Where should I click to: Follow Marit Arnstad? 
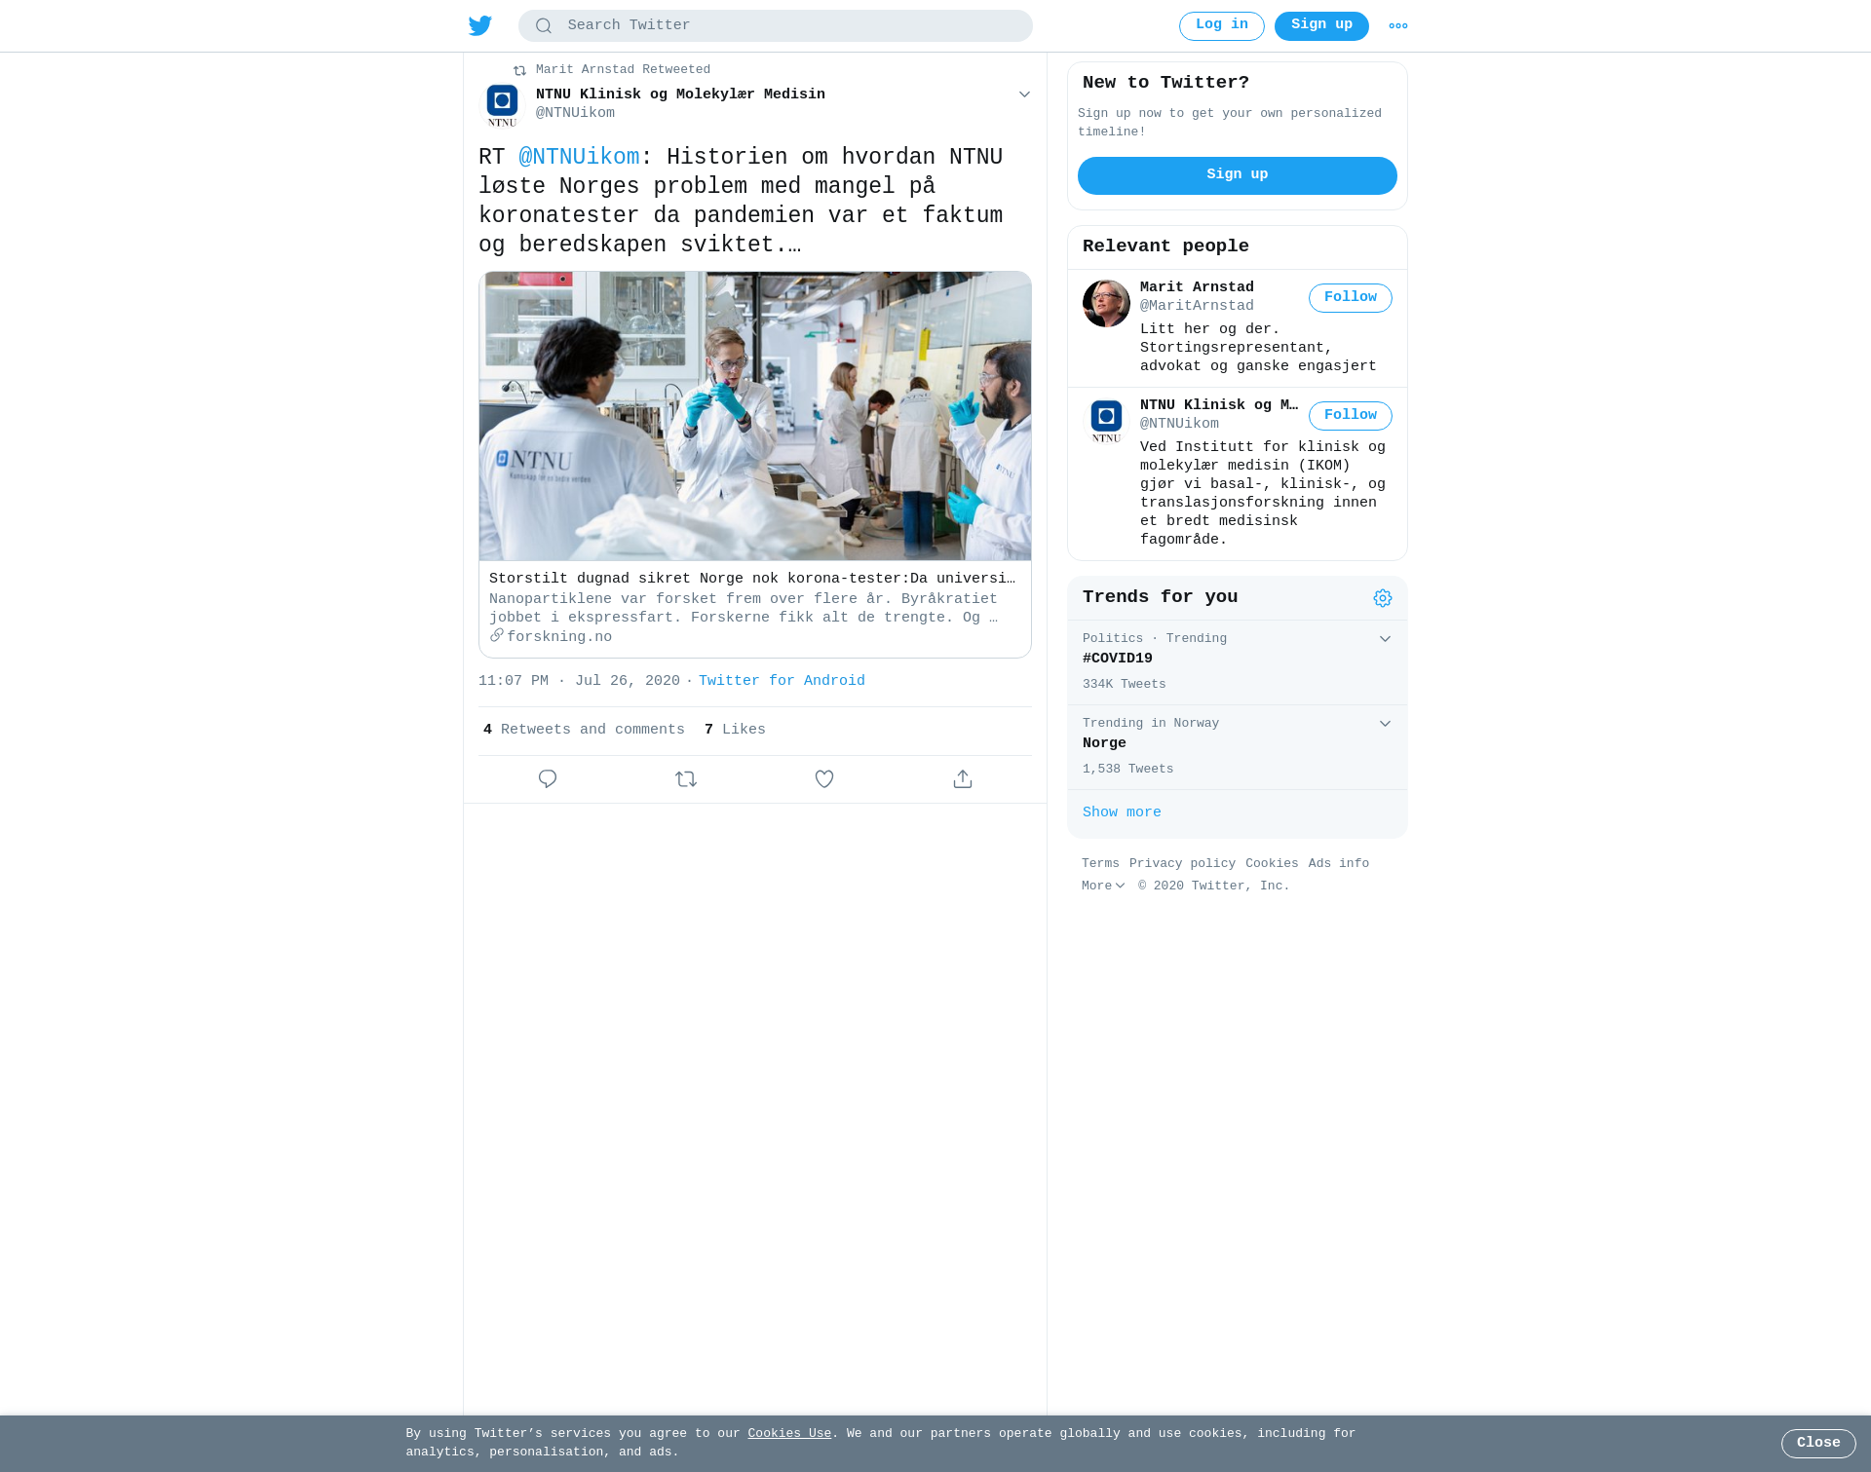1351,298
